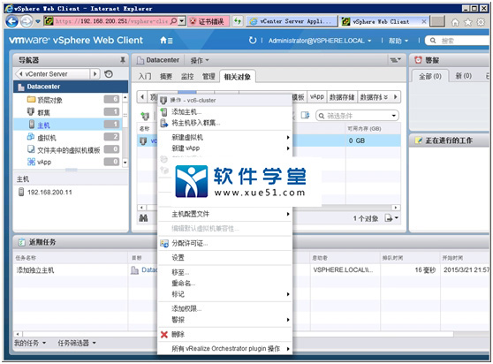Viewport: 493px width, 364px height.
Task: Click the find binoculars icon
Action: [143, 218]
